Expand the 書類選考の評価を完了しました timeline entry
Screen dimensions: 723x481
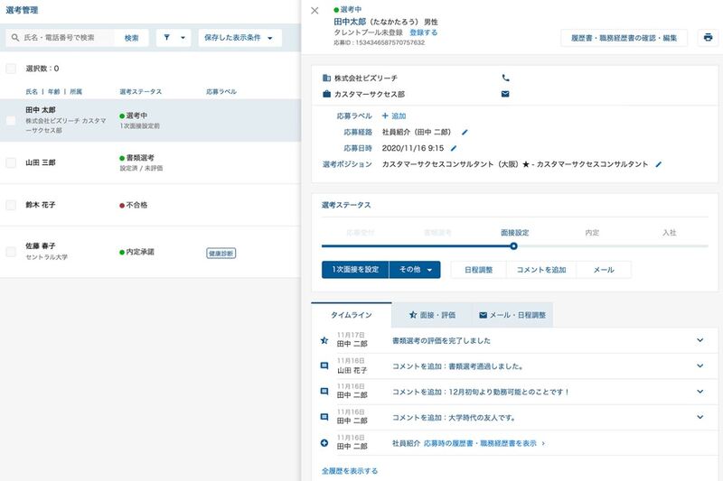coord(700,340)
